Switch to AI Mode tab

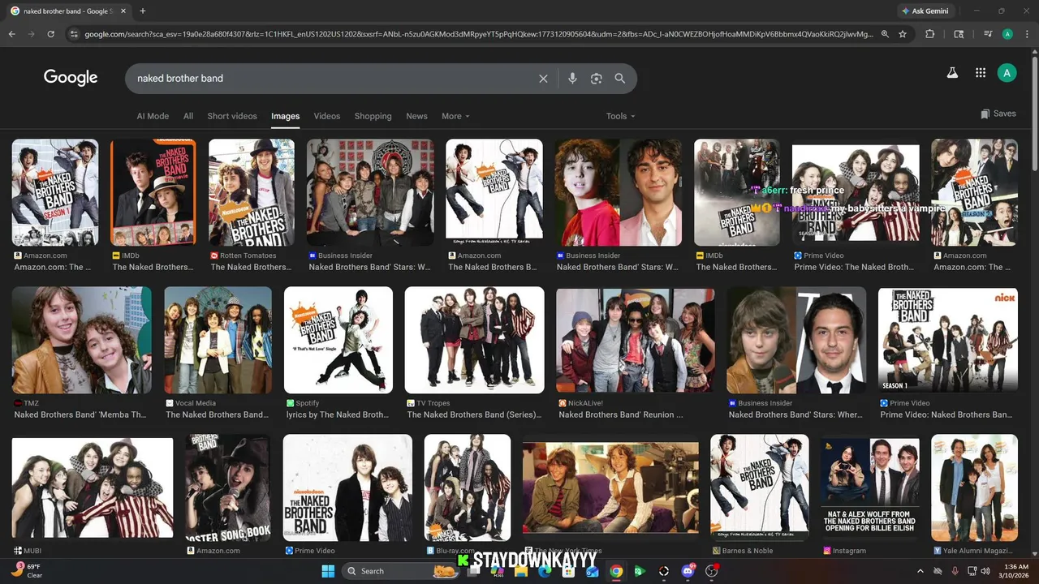pos(153,116)
